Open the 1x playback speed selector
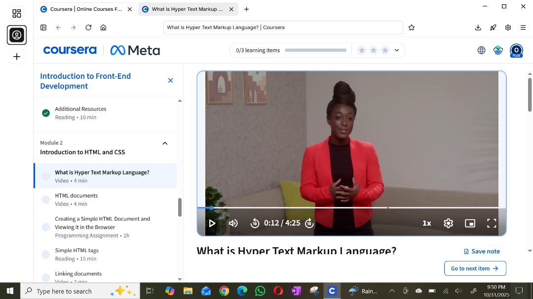This screenshot has width=533, height=299. pos(426,223)
